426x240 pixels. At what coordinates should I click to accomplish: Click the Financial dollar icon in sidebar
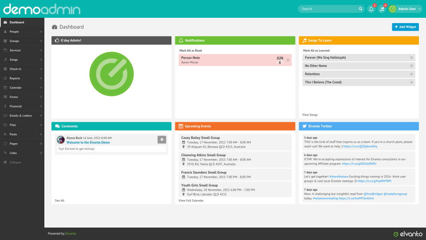tap(5, 106)
